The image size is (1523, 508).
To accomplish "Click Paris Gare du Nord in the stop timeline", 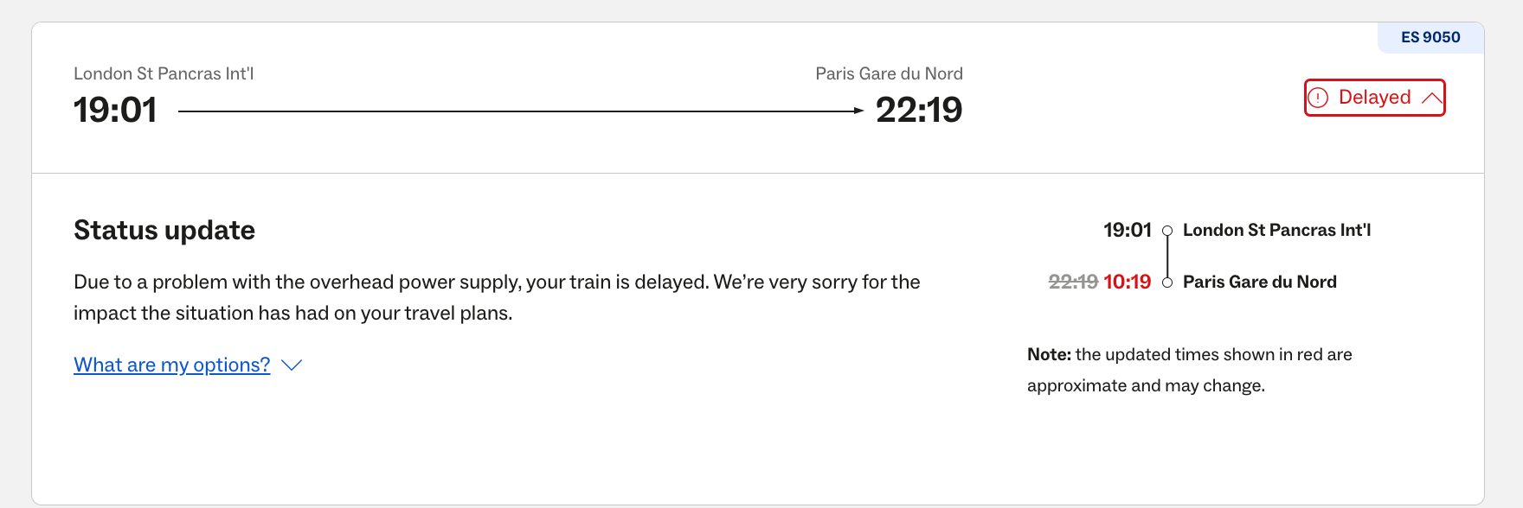I will pyautogui.click(x=1259, y=282).
